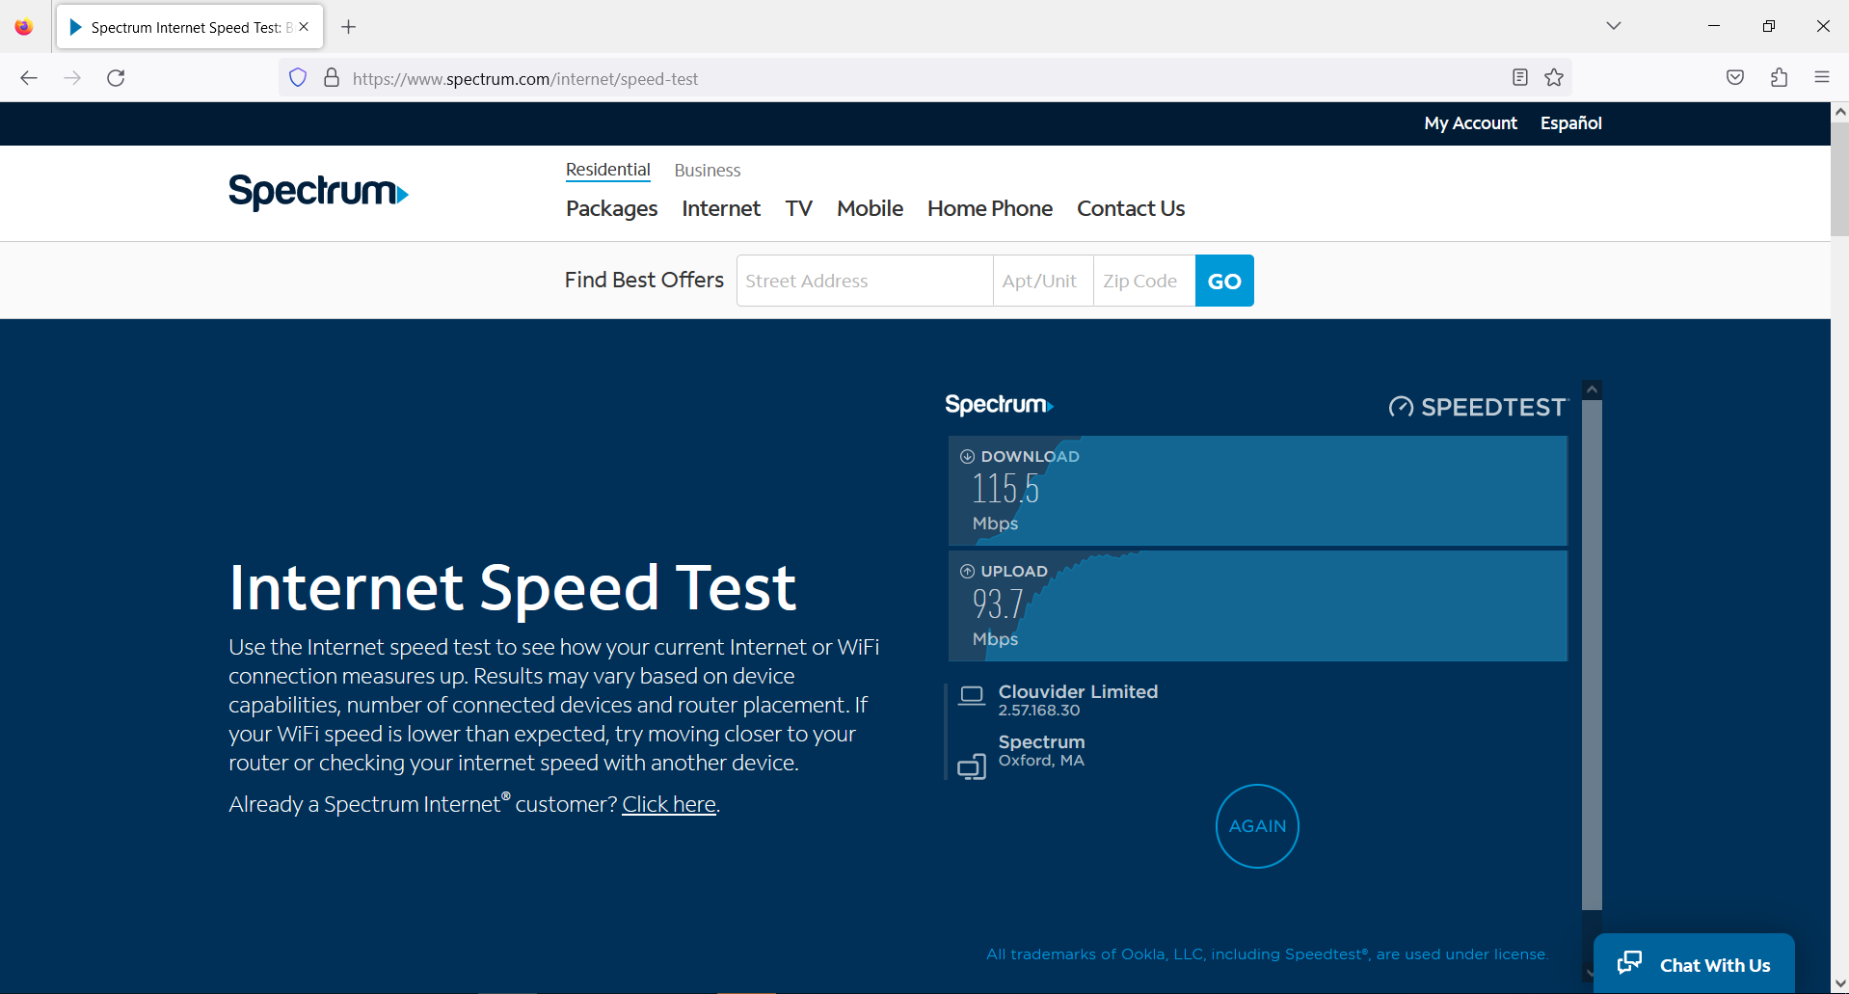
Task: Open the browser extensions puzzle icon
Action: pos(1779,77)
